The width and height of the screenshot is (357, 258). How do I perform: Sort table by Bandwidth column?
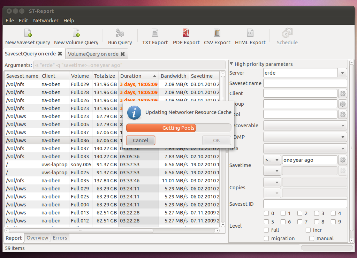tap(174, 76)
